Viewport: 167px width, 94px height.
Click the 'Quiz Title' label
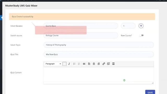coord(14,54)
